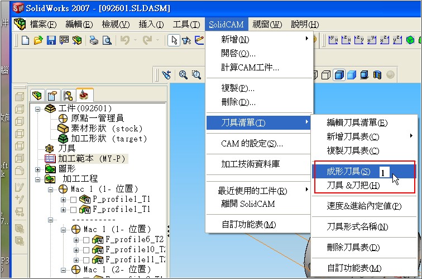This screenshot has width=422, height=279.
Task: Open the SolidCAM Manager tab icon
Action: click(x=84, y=95)
